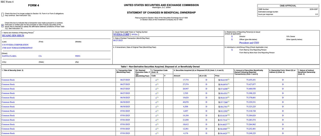Click the price $152.2292
The height and width of the screenshot is (136, 321).
223,111
